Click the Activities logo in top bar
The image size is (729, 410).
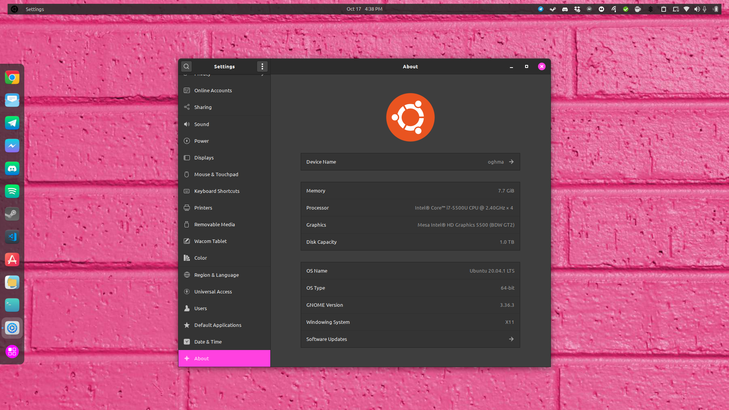(x=14, y=9)
